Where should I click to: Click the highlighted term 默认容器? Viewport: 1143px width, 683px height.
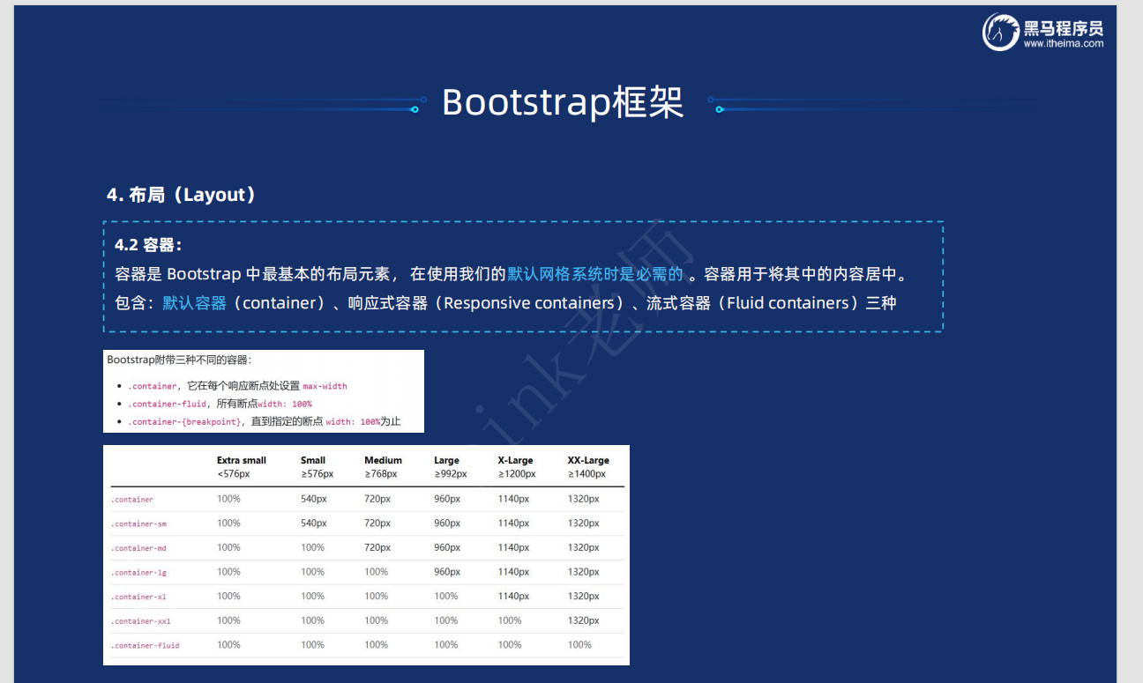(x=195, y=303)
